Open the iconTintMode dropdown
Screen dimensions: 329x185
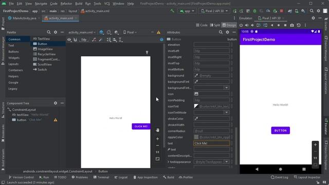(226, 113)
